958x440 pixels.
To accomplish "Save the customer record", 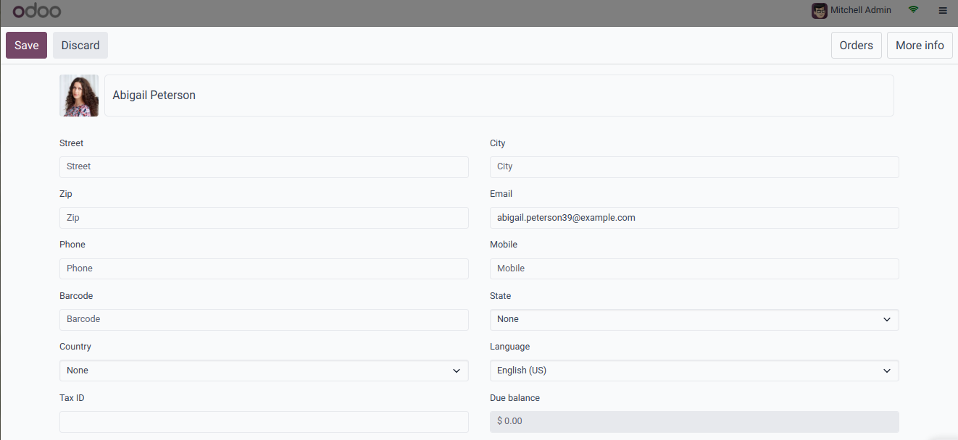I will point(26,46).
